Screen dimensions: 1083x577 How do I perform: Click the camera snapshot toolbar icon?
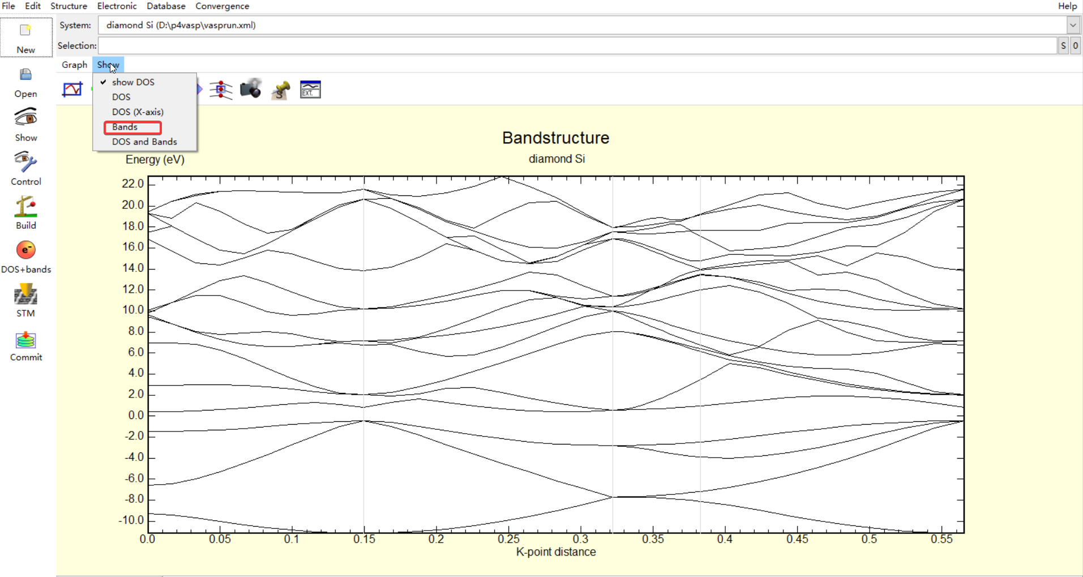[x=251, y=89]
